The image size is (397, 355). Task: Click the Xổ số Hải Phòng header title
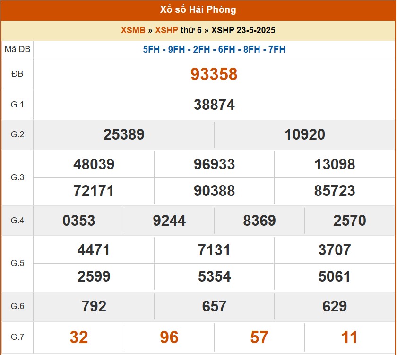[x=198, y=9]
